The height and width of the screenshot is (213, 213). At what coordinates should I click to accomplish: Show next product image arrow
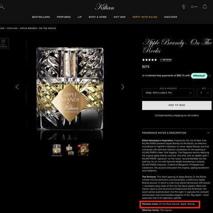tap(123, 87)
